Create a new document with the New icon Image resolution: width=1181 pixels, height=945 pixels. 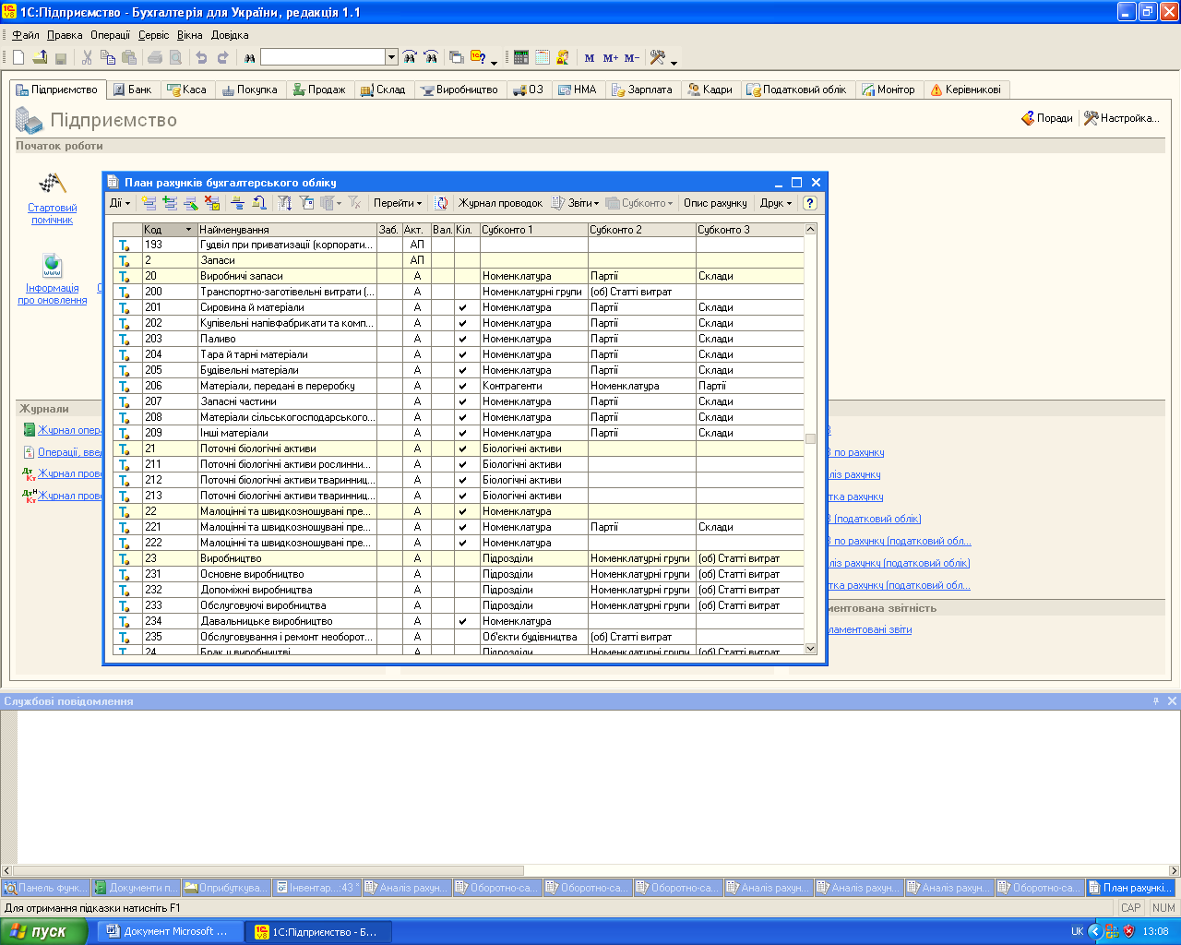18,57
